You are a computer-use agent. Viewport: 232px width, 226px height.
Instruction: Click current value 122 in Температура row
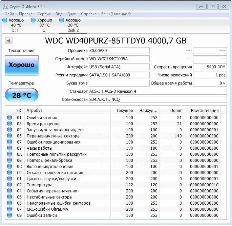tap(129, 185)
